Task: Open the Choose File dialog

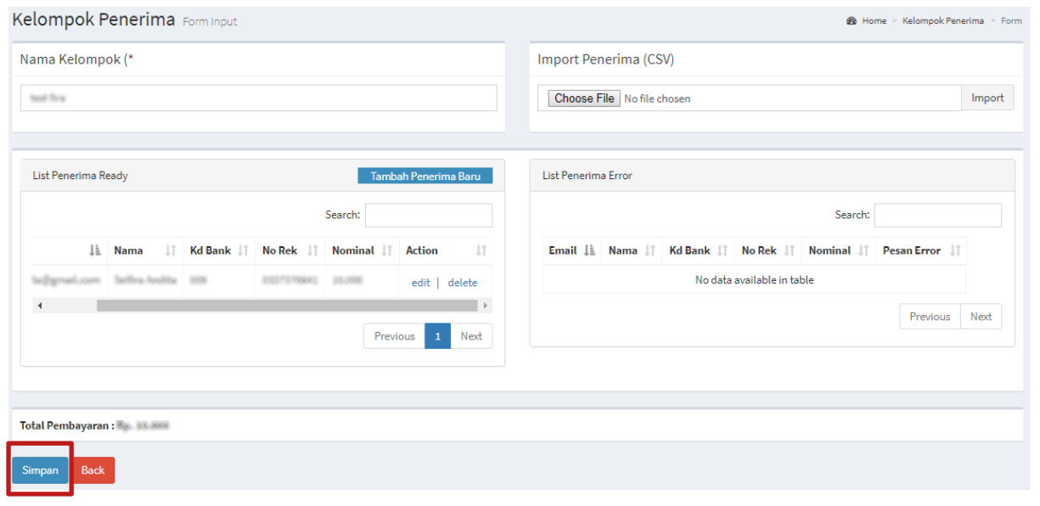Action: [x=583, y=98]
